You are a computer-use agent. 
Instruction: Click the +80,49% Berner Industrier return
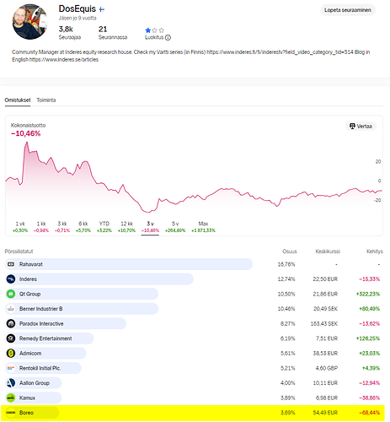click(369, 309)
